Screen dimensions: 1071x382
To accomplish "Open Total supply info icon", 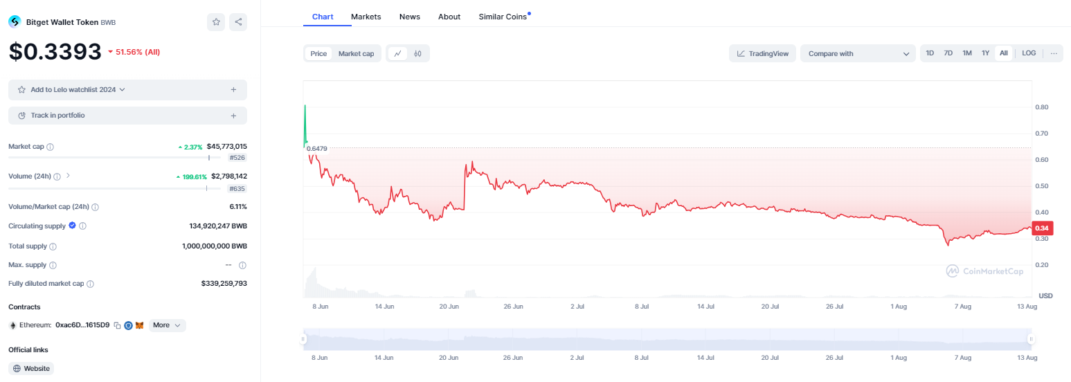I will coord(53,246).
